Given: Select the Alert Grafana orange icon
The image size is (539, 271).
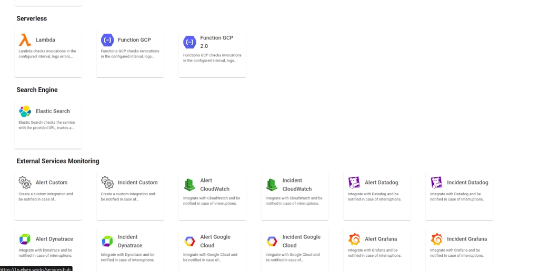Looking at the screenshot, I should point(354,239).
